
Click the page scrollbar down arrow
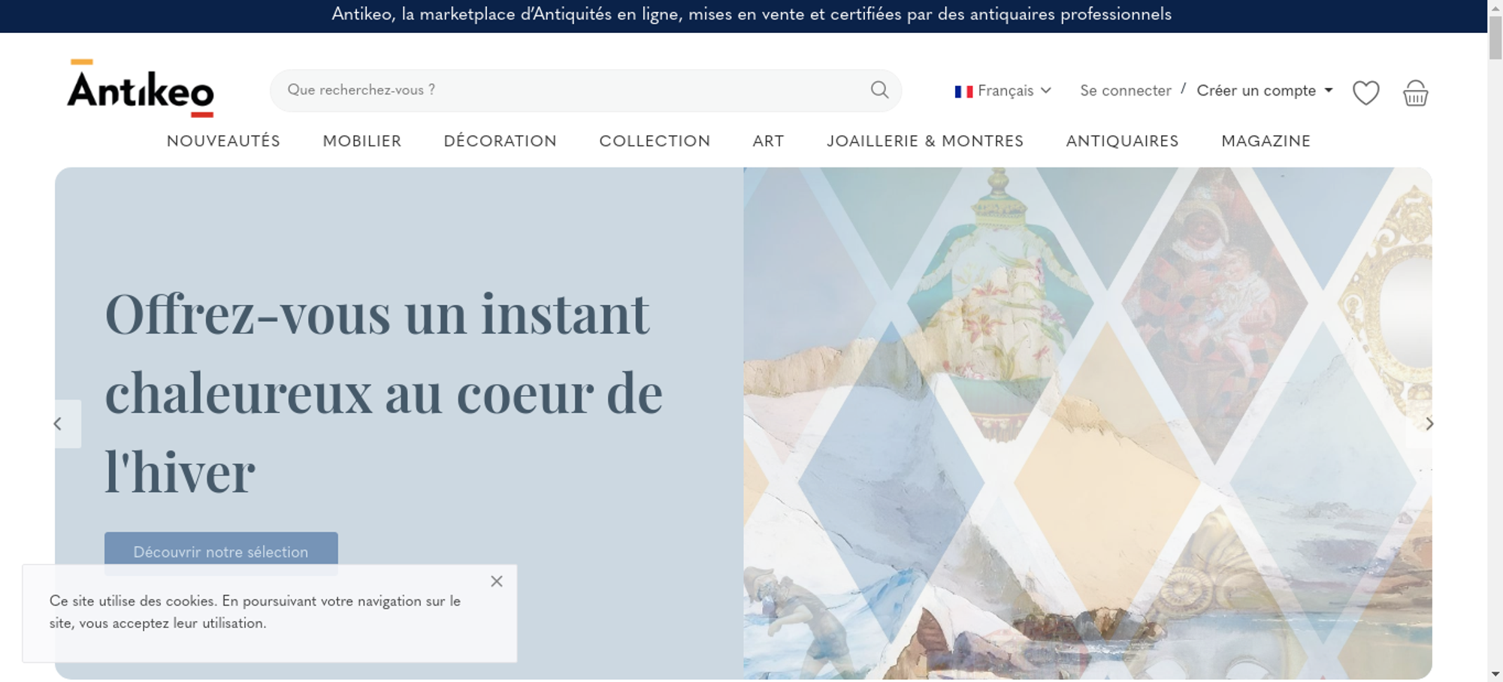click(x=1495, y=674)
